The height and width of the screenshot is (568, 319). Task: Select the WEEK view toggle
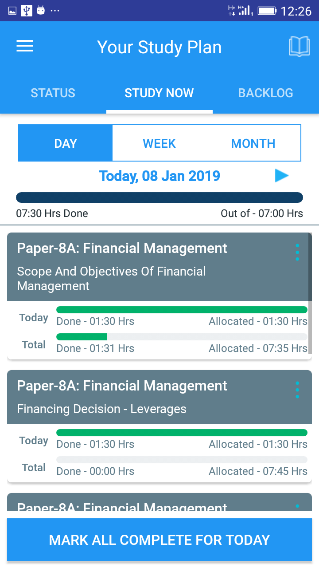coord(159,143)
